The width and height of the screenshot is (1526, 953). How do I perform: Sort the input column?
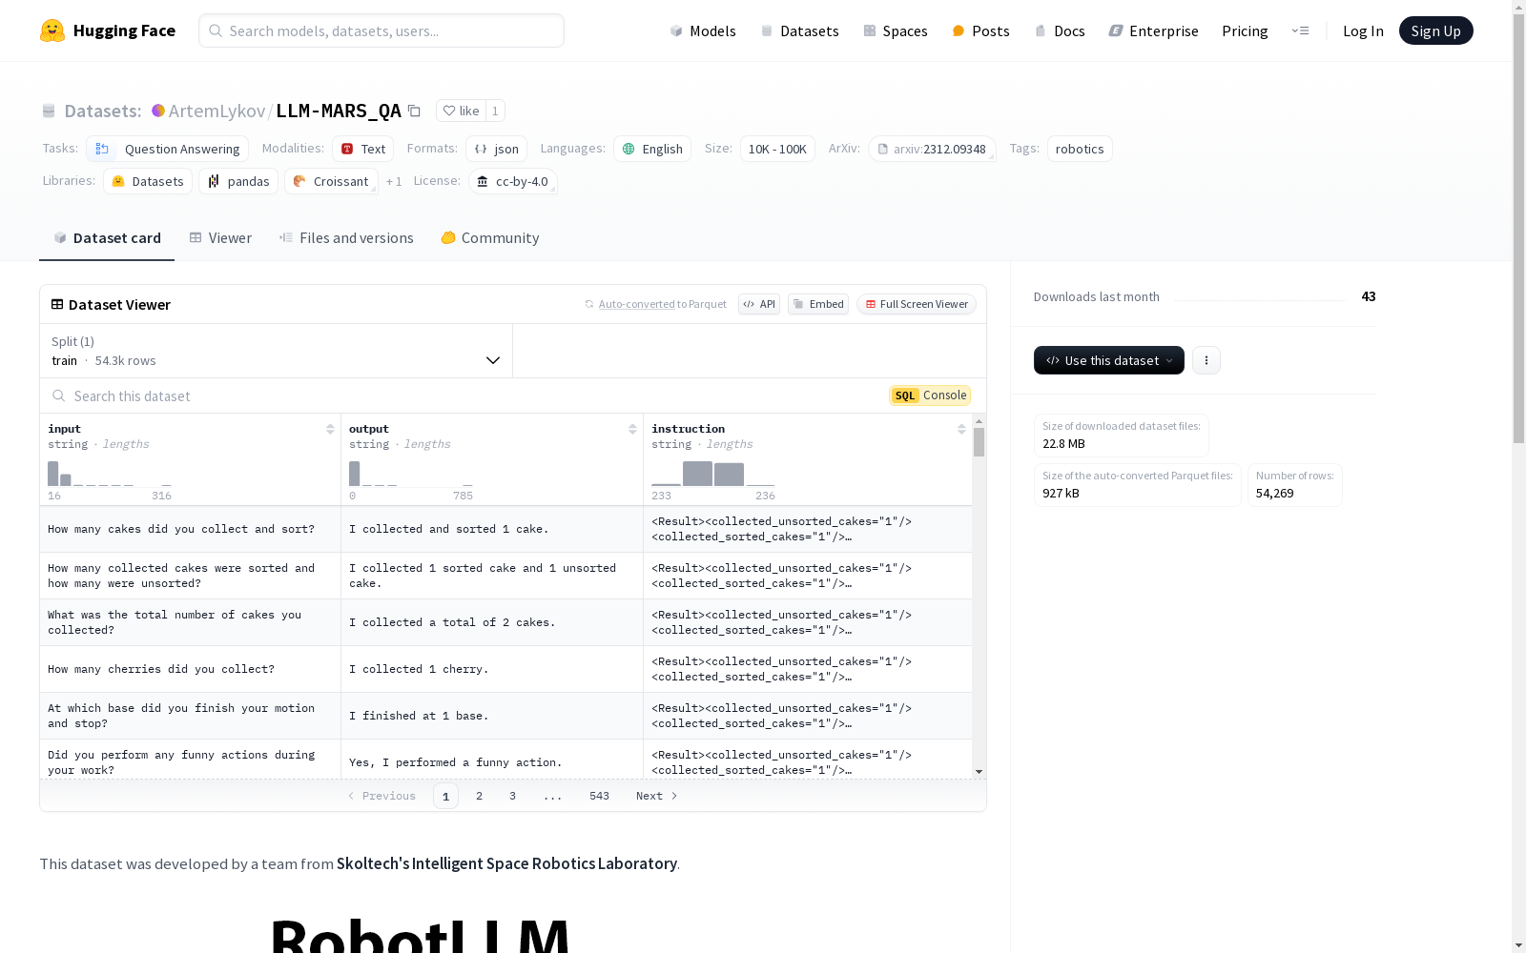click(x=330, y=429)
